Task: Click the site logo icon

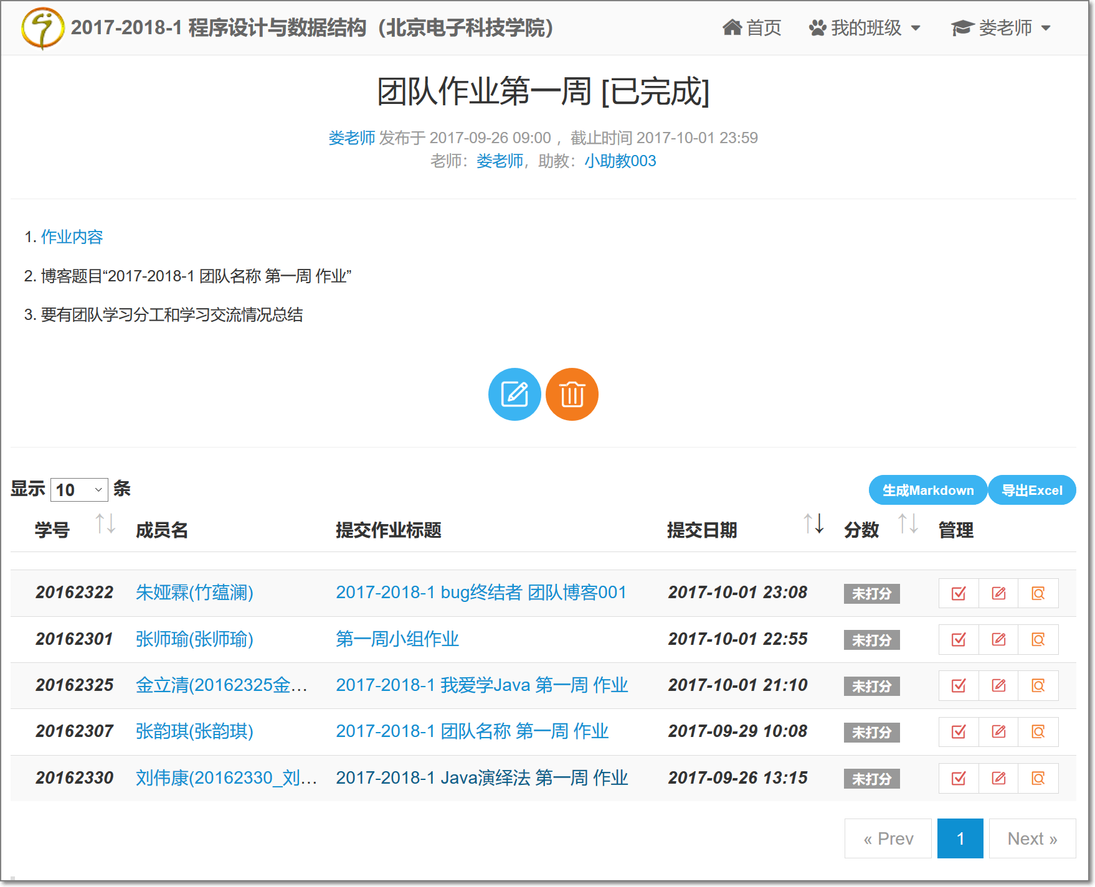Action: tap(42, 28)
